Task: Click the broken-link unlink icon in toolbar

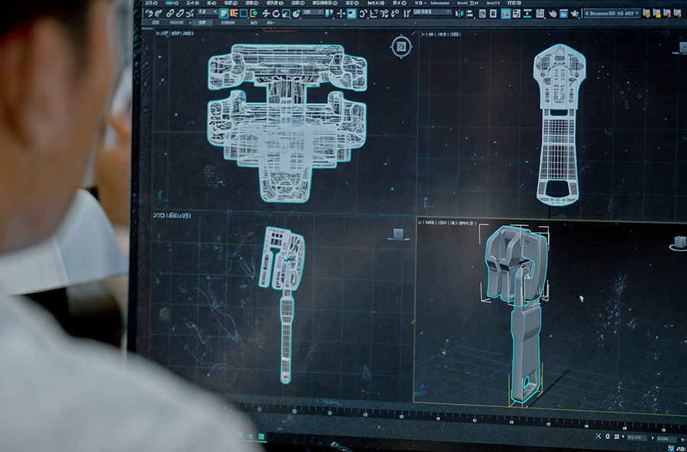Action: pyautogui.click(x=190, y=14)
